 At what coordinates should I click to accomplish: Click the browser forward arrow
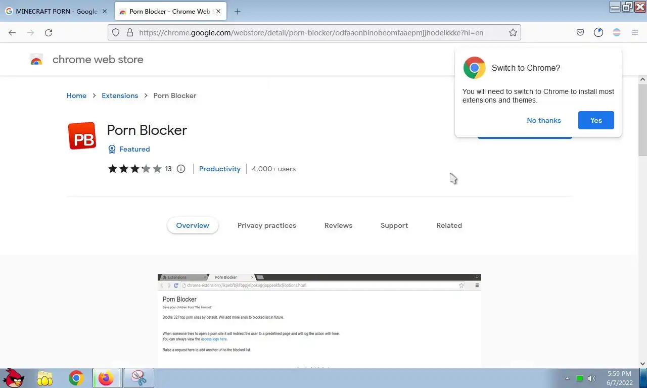[30, 32]
